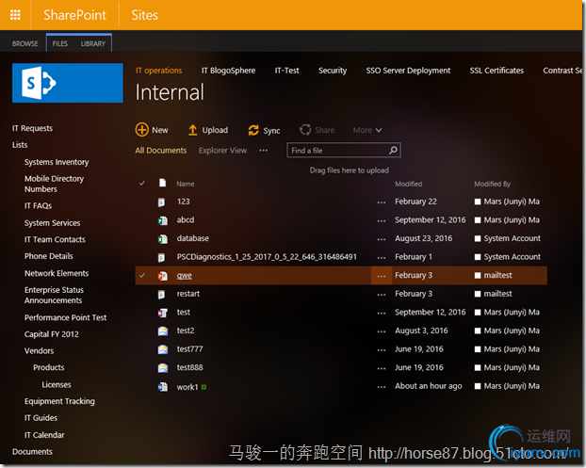This screenshot has height=468, width=586.
Task: Click the file icon for test777
Action: click(163, 349)
